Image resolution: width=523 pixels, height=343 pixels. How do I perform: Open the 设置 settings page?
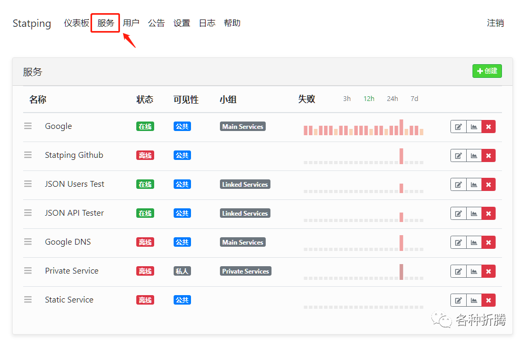[182, 23]
